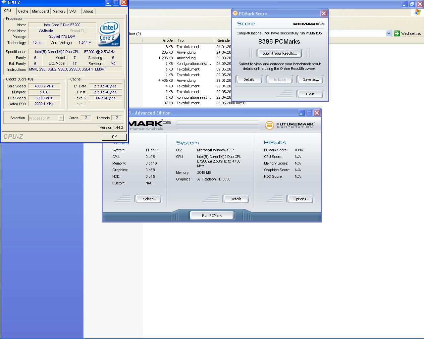Viewport: 424px width, 339px height.
Task: Minimize the CPU-Z window
Action: (108, 3)
